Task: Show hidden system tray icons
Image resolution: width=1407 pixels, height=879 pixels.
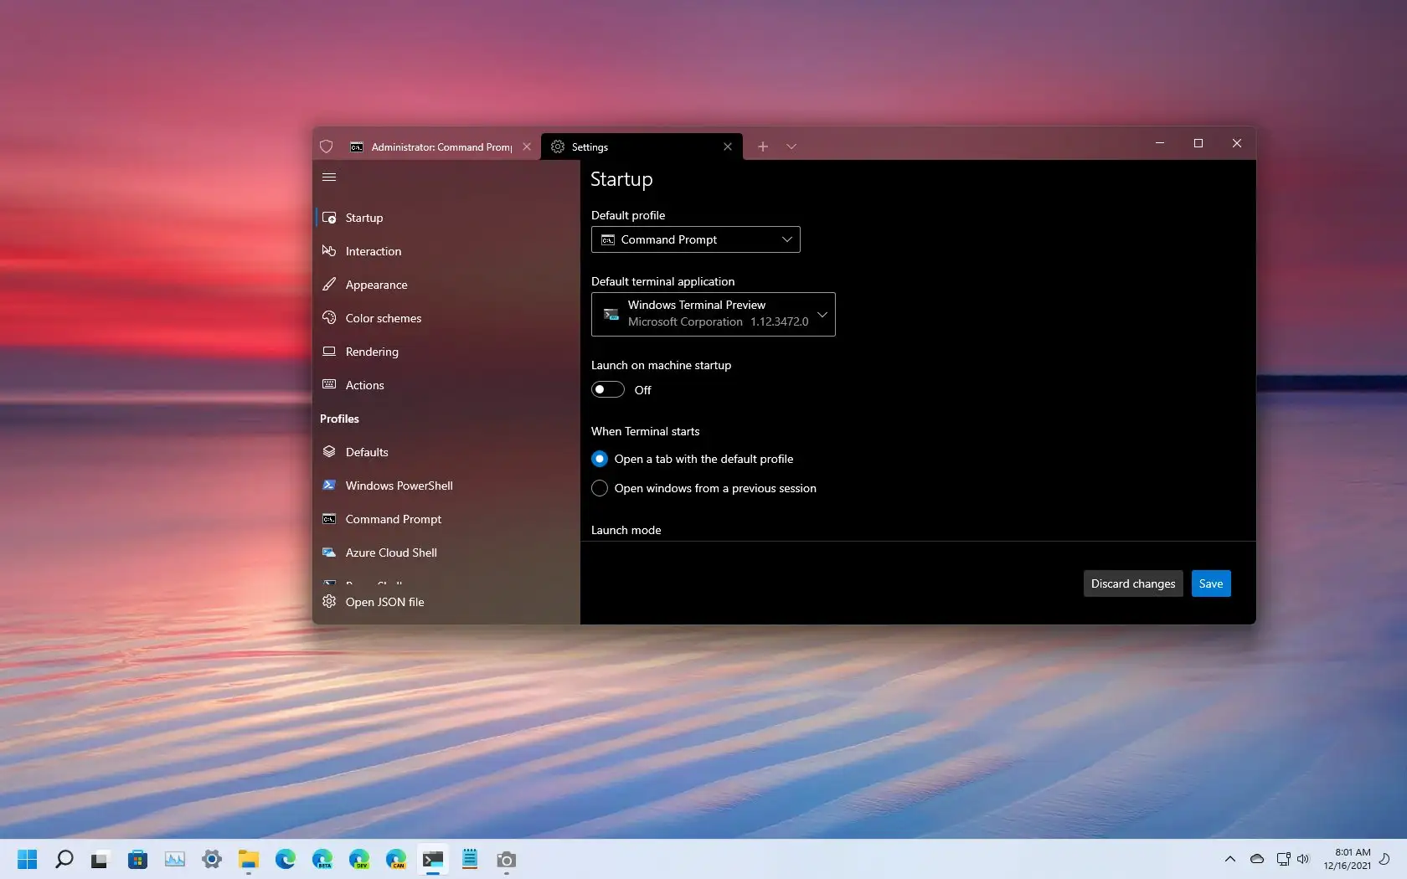Action: (x=1230, y=859)
